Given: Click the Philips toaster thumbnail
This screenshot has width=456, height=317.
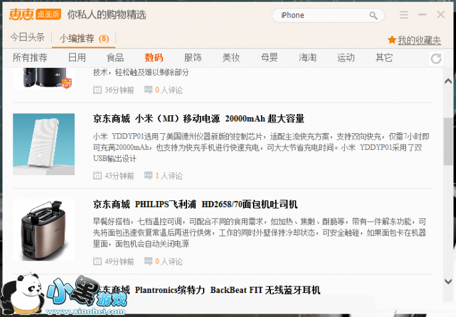Looking at the screenshot, I should coord(44,230).
